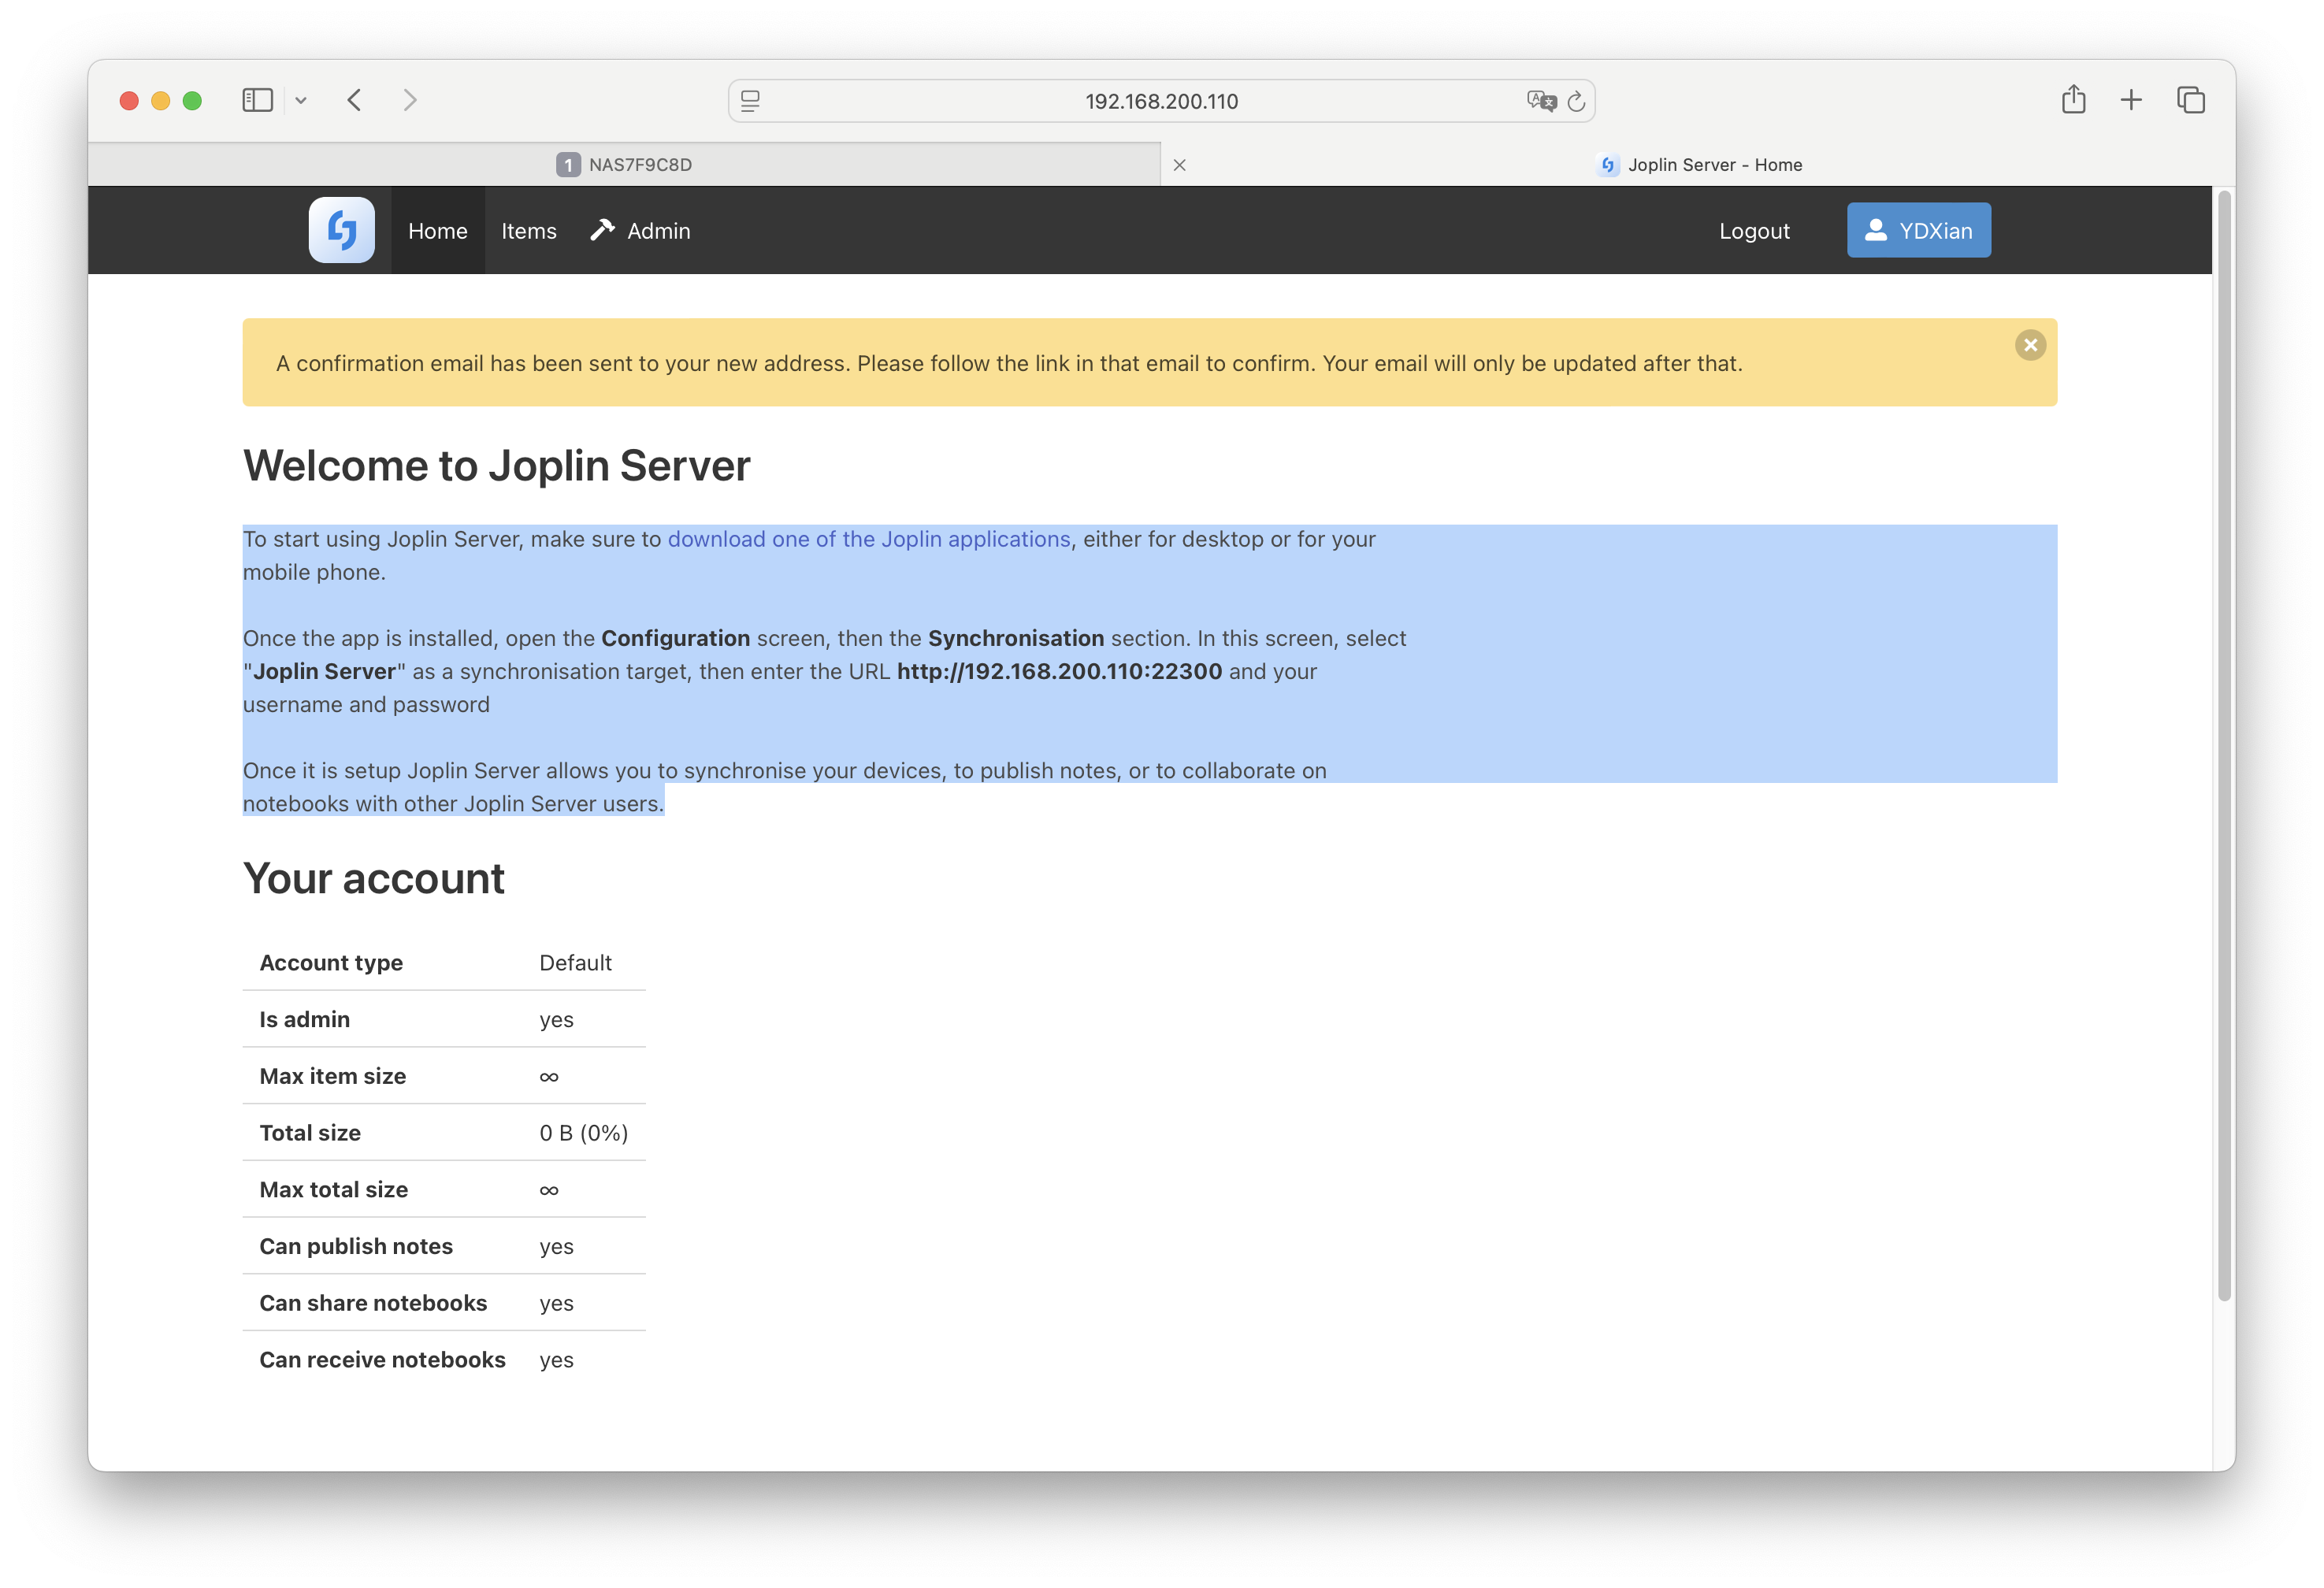
Task: Dismiss the yellow confirmation email notice
Action: tap(2029, 345)
